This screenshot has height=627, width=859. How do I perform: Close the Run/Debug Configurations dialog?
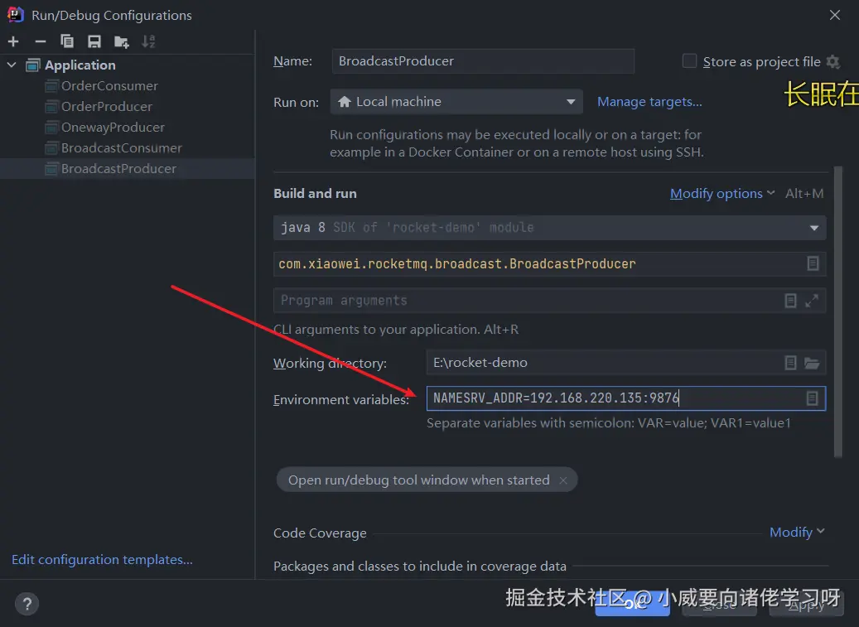click(x=834, y=15)
